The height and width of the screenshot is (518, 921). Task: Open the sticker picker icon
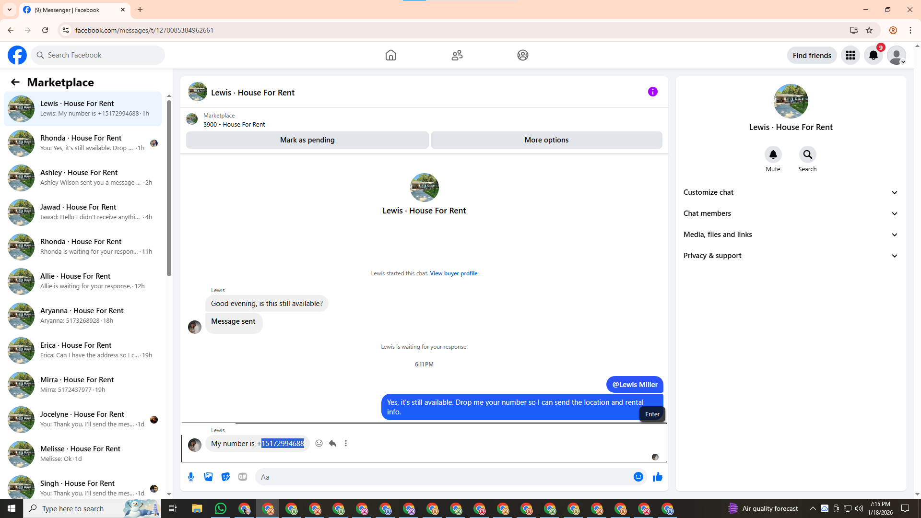pyautogui.click(x=225, y=477)
